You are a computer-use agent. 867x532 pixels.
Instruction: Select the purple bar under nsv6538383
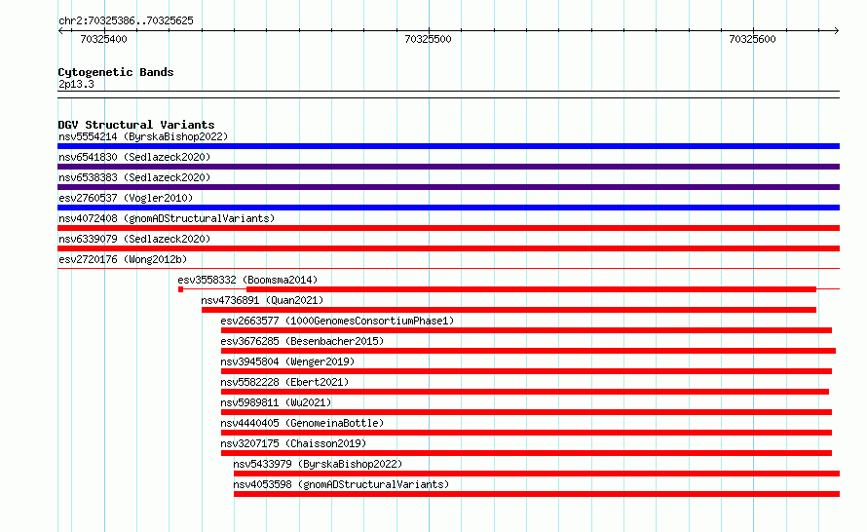pos(448,187)
